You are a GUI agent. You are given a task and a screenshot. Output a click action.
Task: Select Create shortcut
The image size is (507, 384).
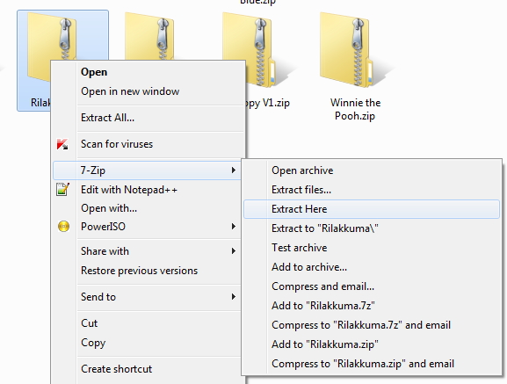click(147, 369)
